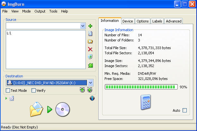
Task: Open the Output menu
Action: click(x=40, y=11)
